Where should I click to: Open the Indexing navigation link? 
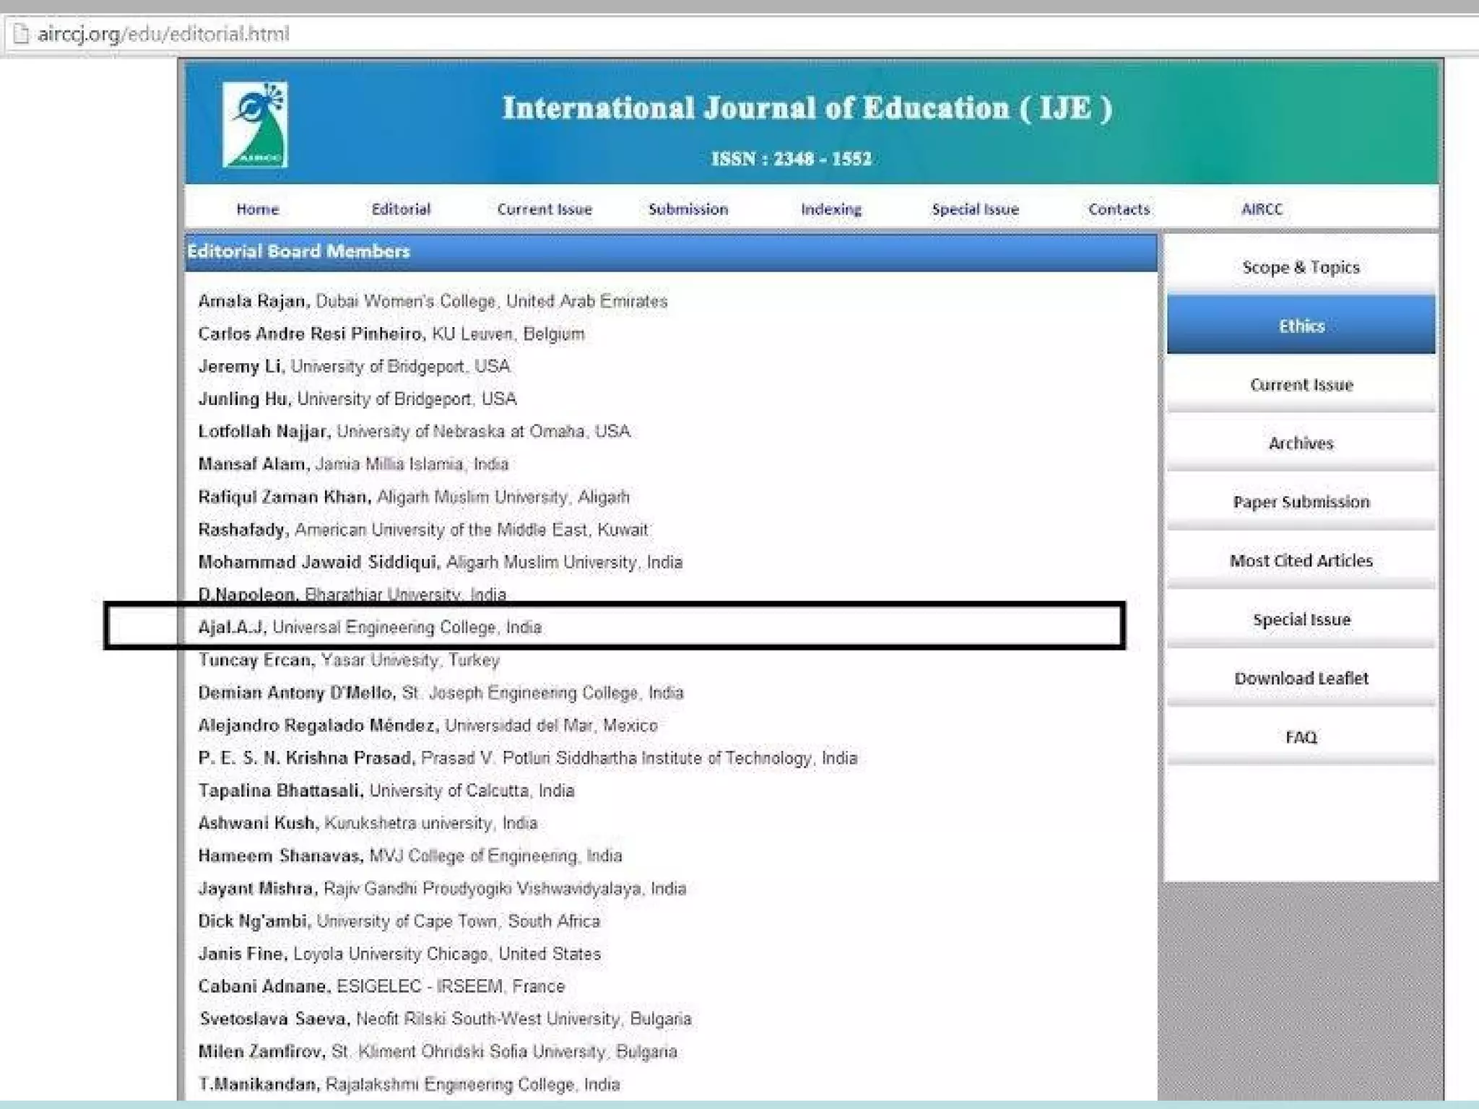(x=830, y=209)
